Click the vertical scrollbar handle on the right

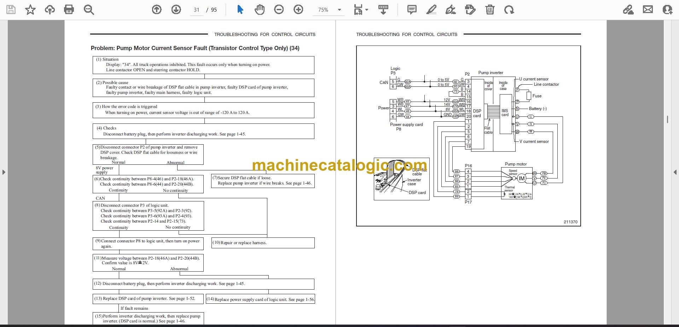tap(667, 119)
